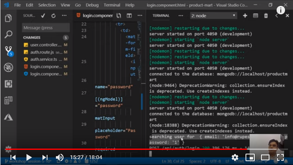
Task: Open user.controller changed file
Action: 46,45
